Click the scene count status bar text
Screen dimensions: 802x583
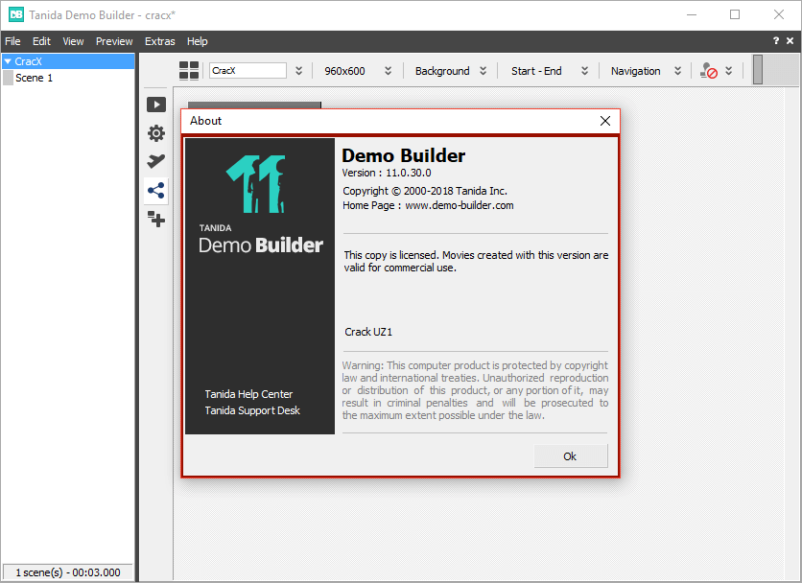point(68,572)
